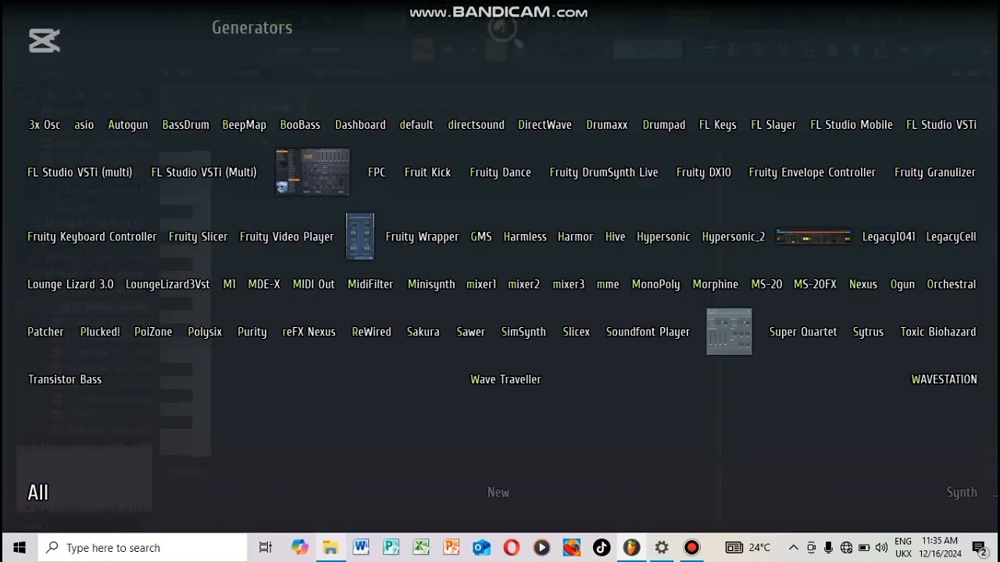
Task: Open File Explorer from the taskbar
Action: pos(330,547)
